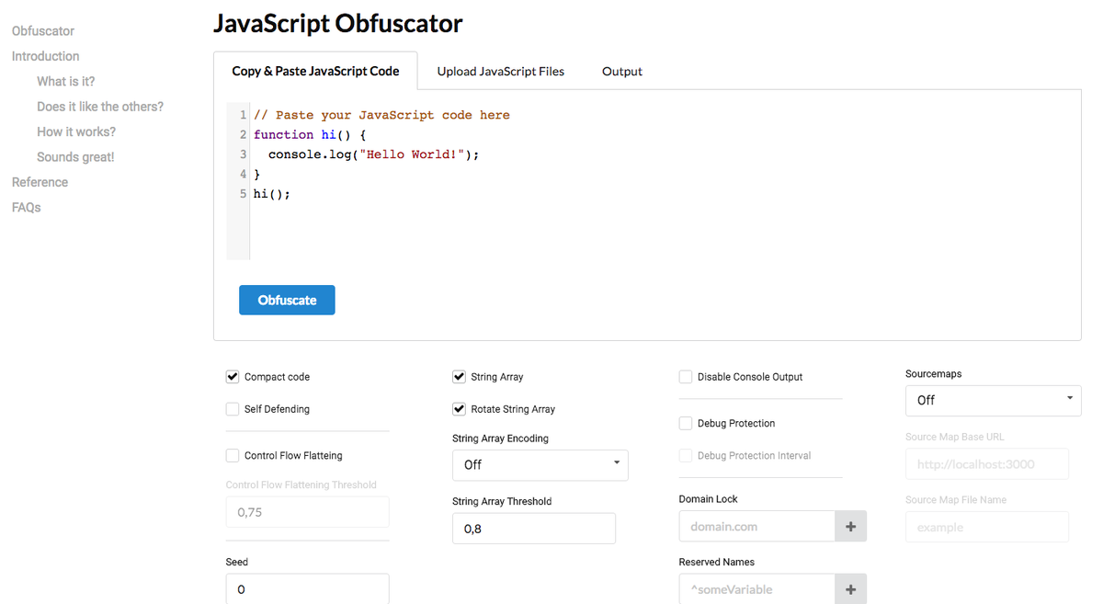This screenshot has height=604, width=1103.
Task: Click the String Array Threshold input field
Action: coord(533,529)
